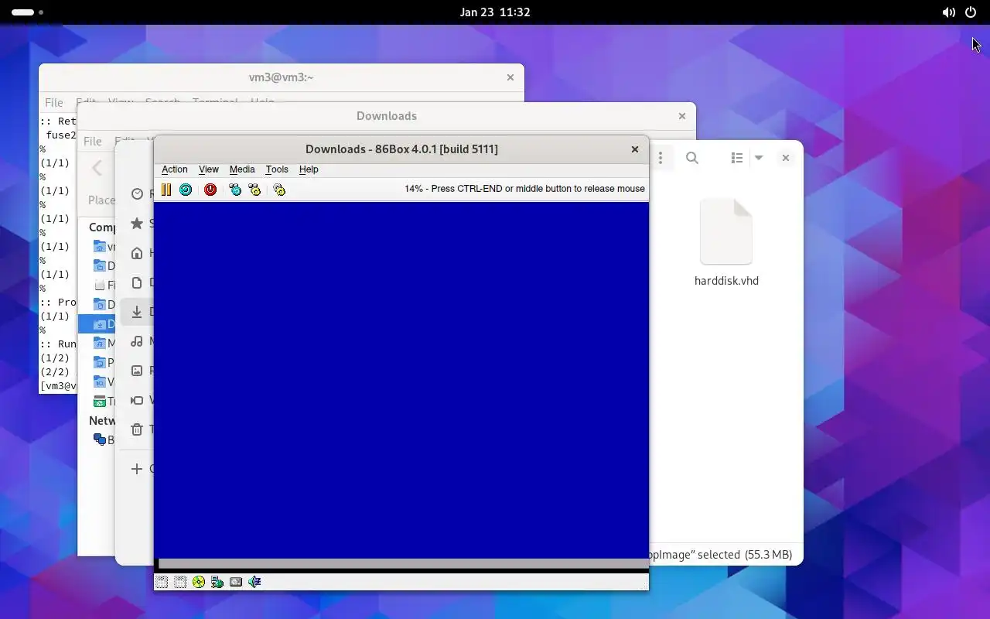Open the File menu in the terminal window

(54, 102)
